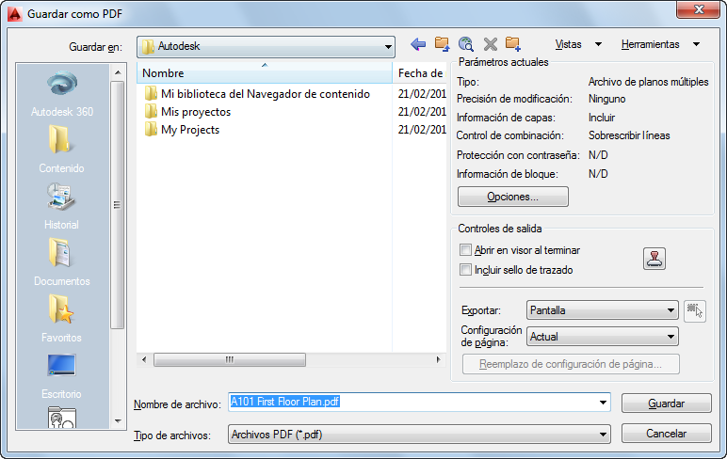Screen dimensions: 727x459
Task: Click the sidebar scroll up arrow
Action: pyautogui.click(x=118, y=72)
